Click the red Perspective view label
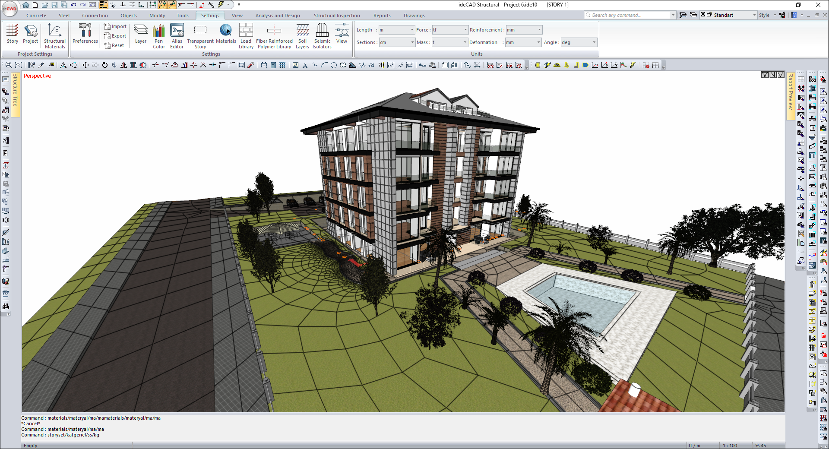The image size is (829, 449). [37, 76]
